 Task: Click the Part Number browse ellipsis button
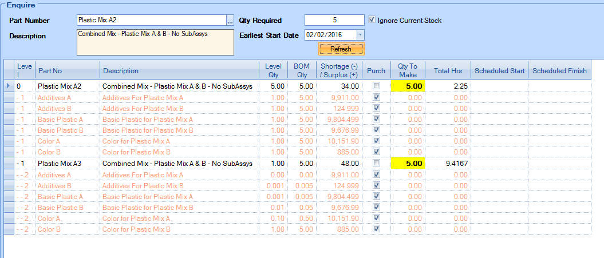(x=230, y=21)
